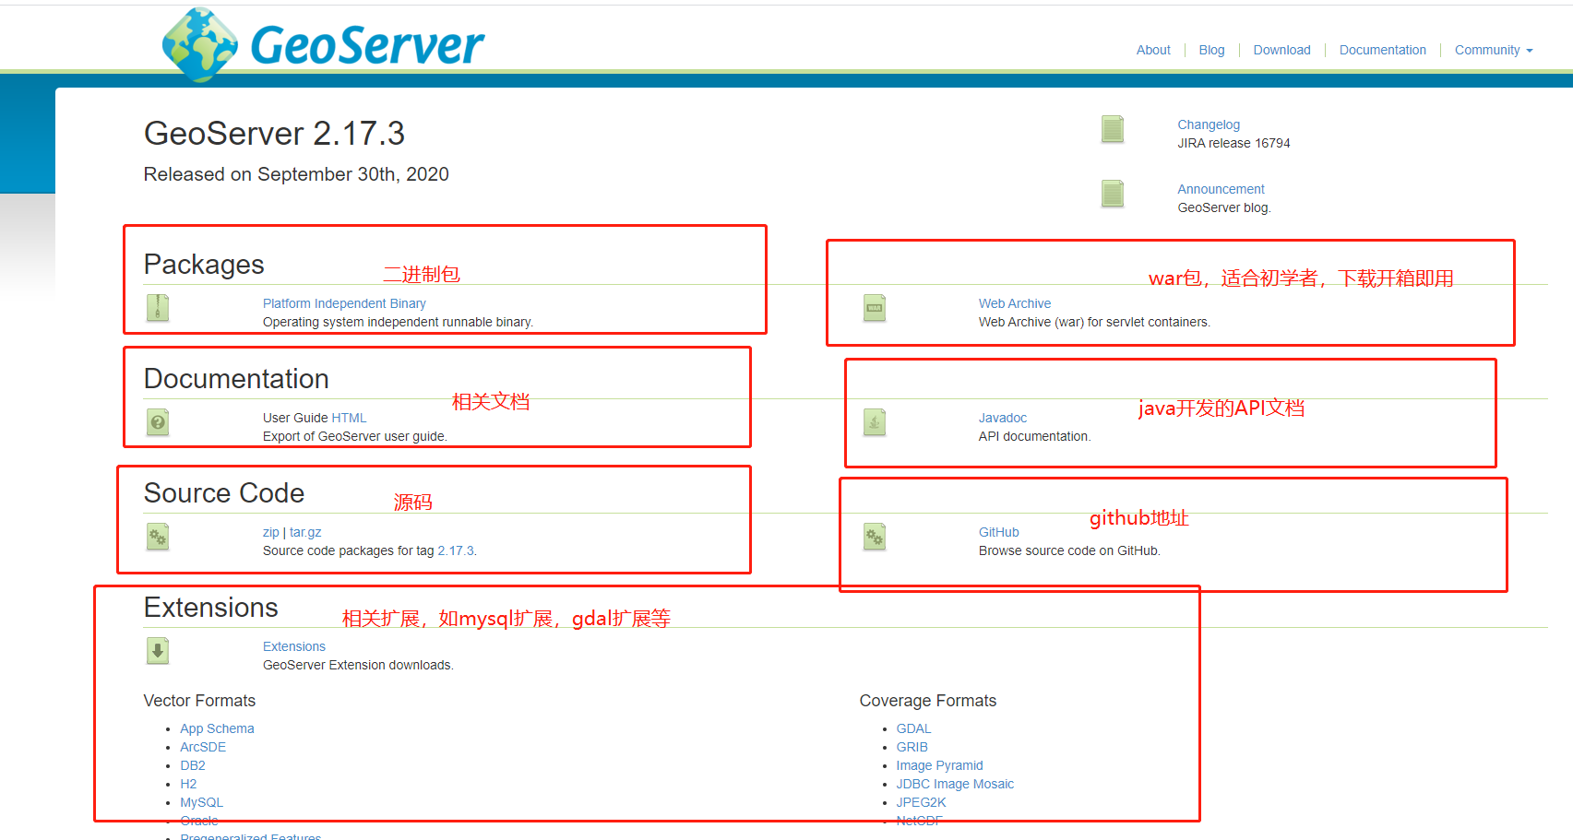Click the Changelog document icon
Screen dimensions: 1573x840
click(x=1112, y=130)
